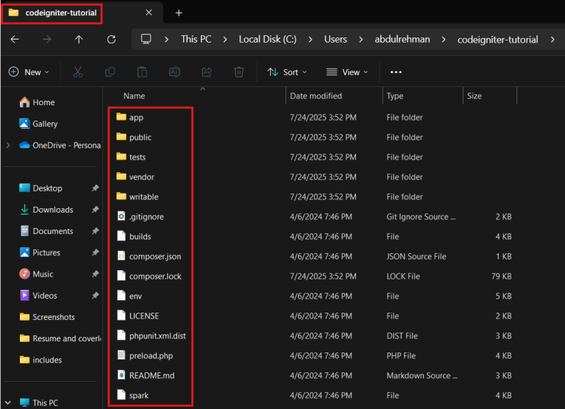This screenshot has width=565, height=409.
Task: Select the app folder icon
Action: [x=121, y=117]
